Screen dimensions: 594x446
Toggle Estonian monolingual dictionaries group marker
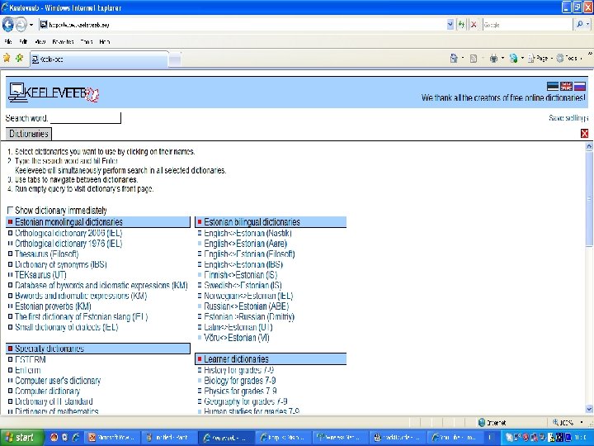(x=10, y=222)
